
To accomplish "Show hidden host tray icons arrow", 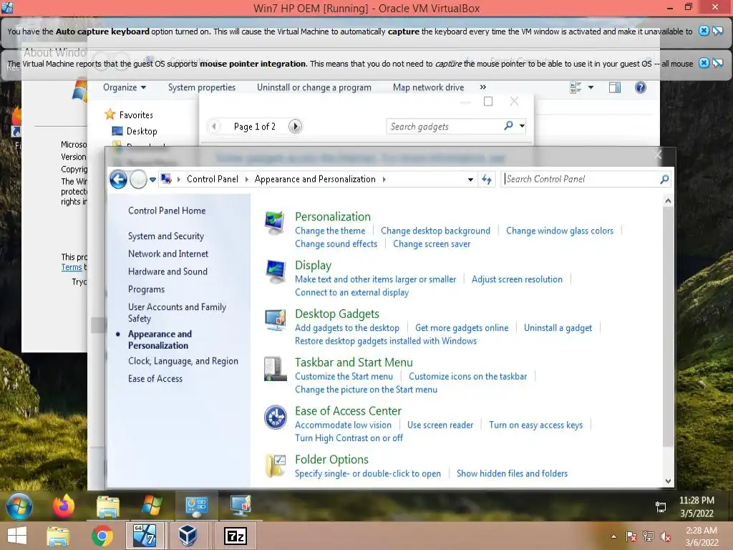I will [613, 536].
